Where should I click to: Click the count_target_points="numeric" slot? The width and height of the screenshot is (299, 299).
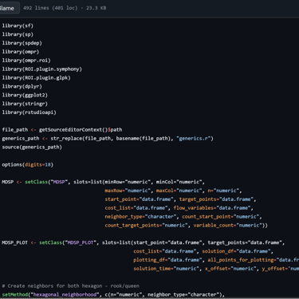(146, 225)
